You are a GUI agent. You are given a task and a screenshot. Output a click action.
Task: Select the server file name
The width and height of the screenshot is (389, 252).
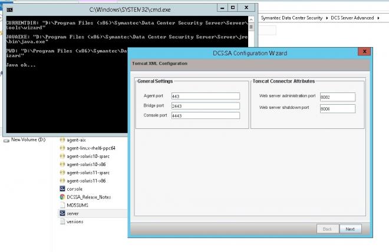[72, 214]
